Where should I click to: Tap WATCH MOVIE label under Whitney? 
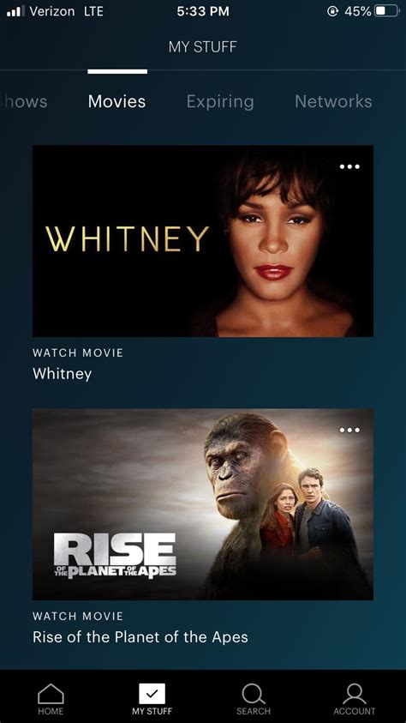coord(78,352)
